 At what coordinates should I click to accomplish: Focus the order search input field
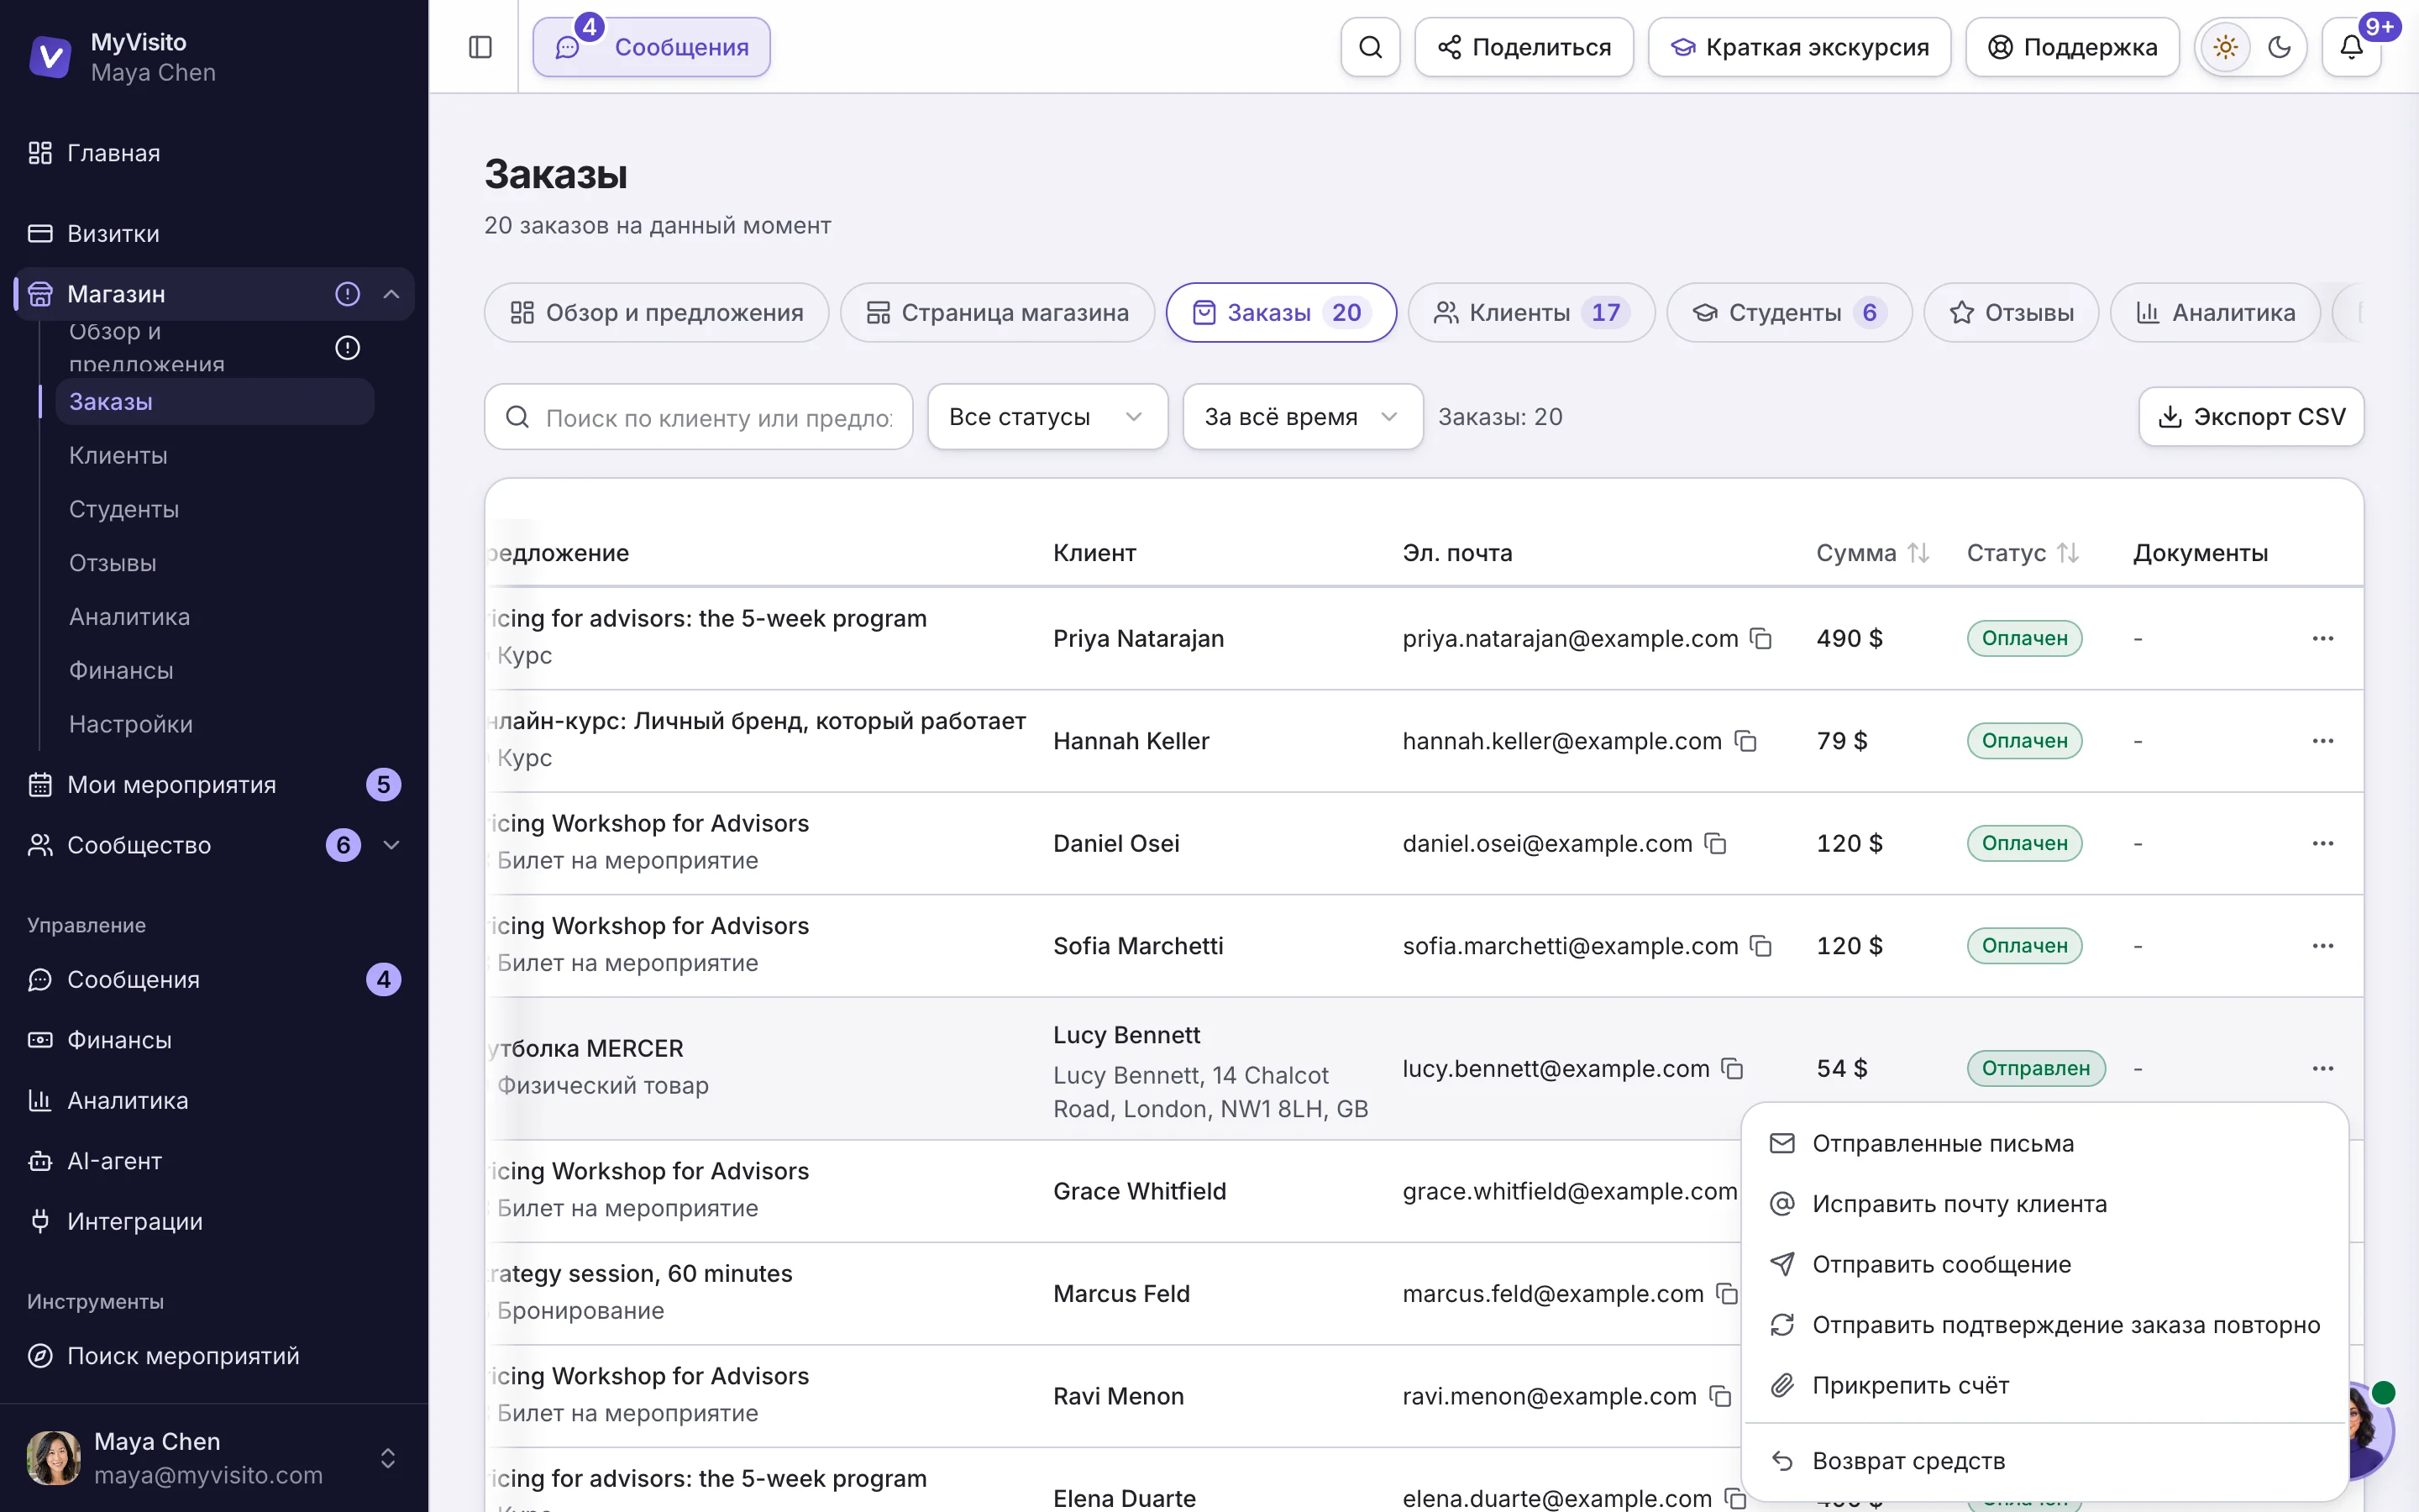[699, 417]
